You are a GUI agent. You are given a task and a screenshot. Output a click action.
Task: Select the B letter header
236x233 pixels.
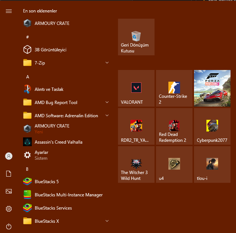pos(27,169)
